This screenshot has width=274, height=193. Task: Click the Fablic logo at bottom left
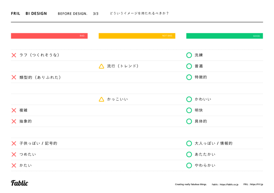coord(20,183)
